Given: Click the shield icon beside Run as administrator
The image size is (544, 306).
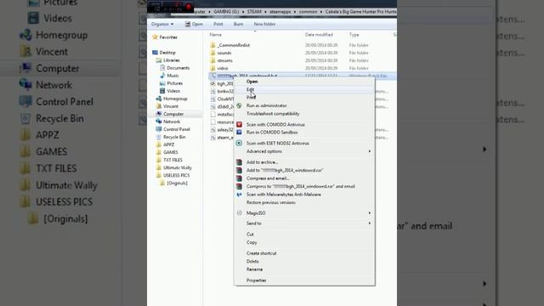Looking at the screenshot, I should tap(239, 105).
